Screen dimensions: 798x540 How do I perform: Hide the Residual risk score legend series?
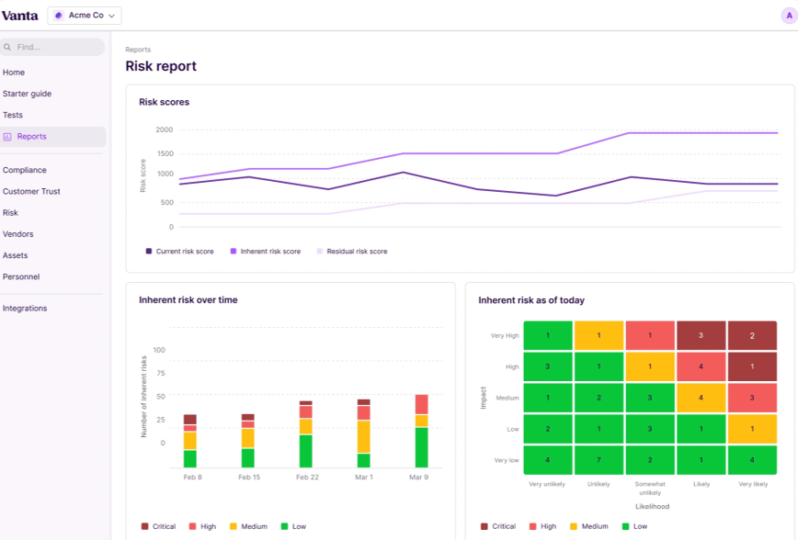(x=351, y=251)
